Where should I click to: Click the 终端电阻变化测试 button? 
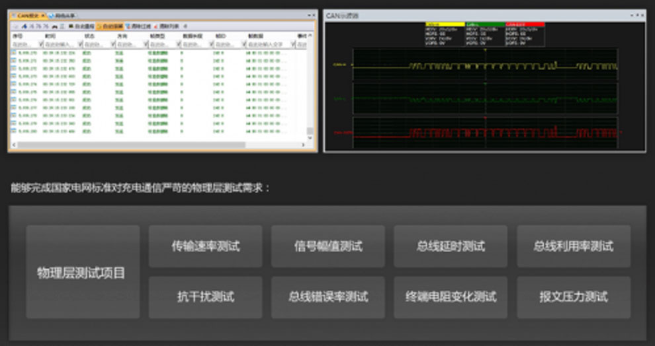pos(451,296)
